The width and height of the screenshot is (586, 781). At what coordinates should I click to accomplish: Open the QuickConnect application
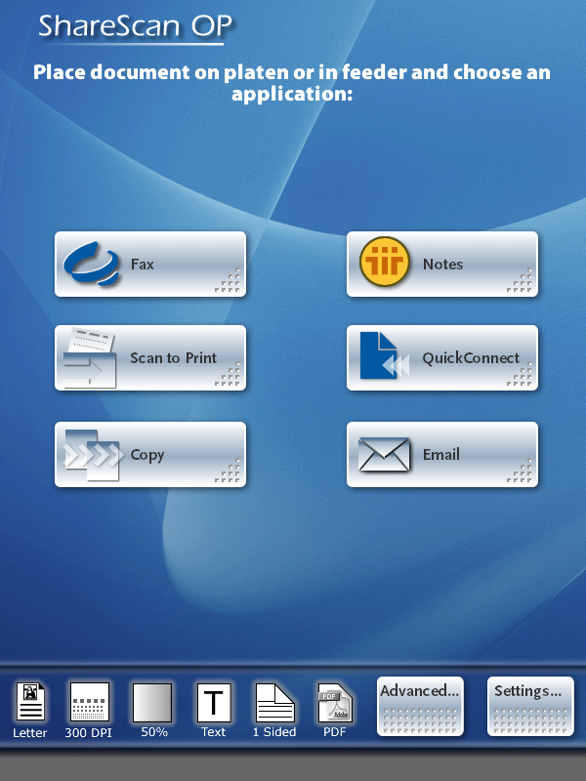tap(442, 357)
